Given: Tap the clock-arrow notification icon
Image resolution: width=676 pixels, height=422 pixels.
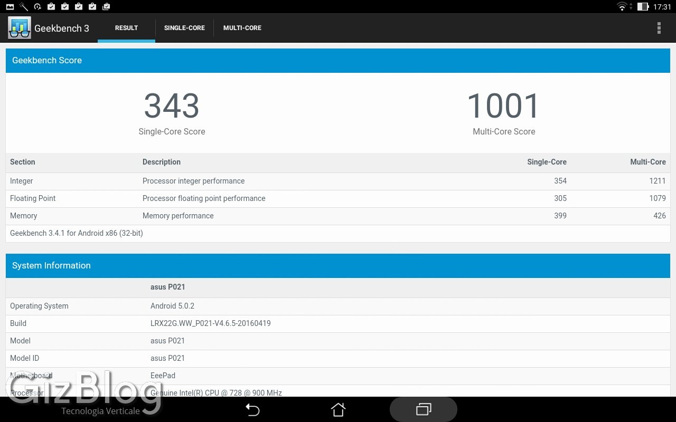Looking at the screenshot, I should point(37,7).
